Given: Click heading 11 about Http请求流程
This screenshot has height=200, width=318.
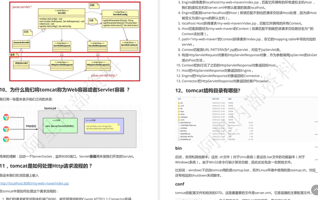Looking at the screenshot, I should click(46, 166).
